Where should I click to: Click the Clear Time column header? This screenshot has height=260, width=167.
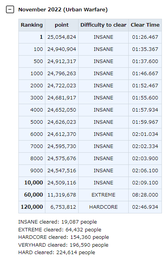[145, 25]
